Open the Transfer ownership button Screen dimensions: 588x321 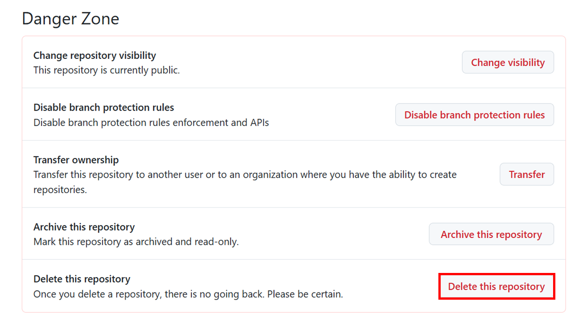[x=527, y=174]
